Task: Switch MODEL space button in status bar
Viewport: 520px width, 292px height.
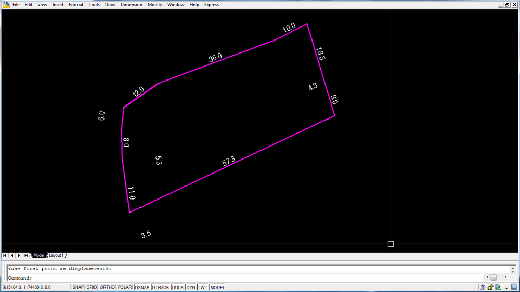Action: click(x=217, y=287)
